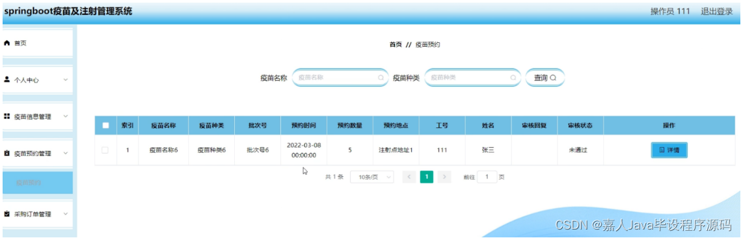741x238 pixels.
Task: Click the search icon inside 疫苗名称 field
Action: (381, 77)
